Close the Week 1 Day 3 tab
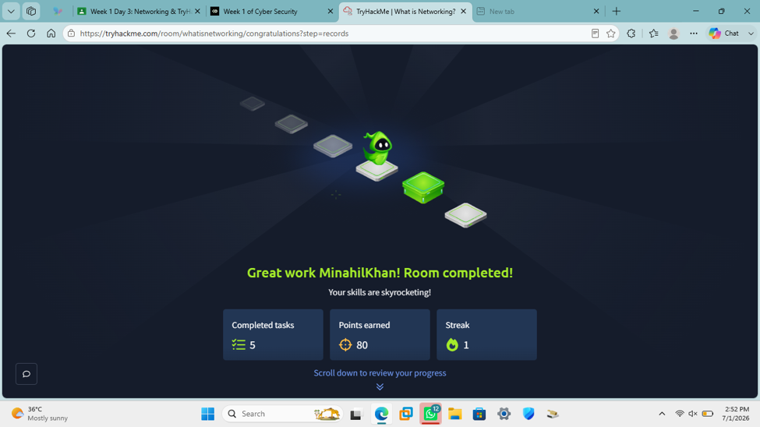 click(x=197, y=11)
